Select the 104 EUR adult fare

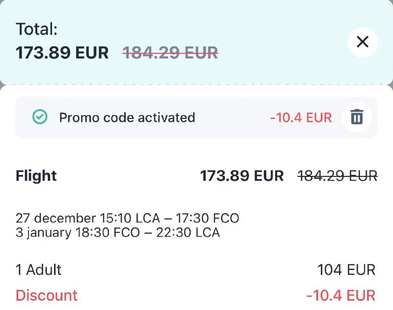346,270
